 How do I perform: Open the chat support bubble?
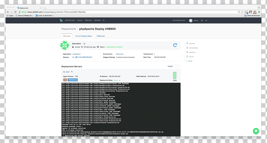point(256,131)
